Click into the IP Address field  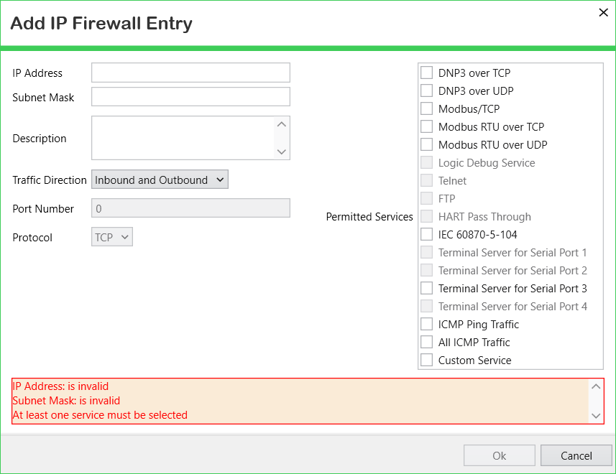click(191, 73)
